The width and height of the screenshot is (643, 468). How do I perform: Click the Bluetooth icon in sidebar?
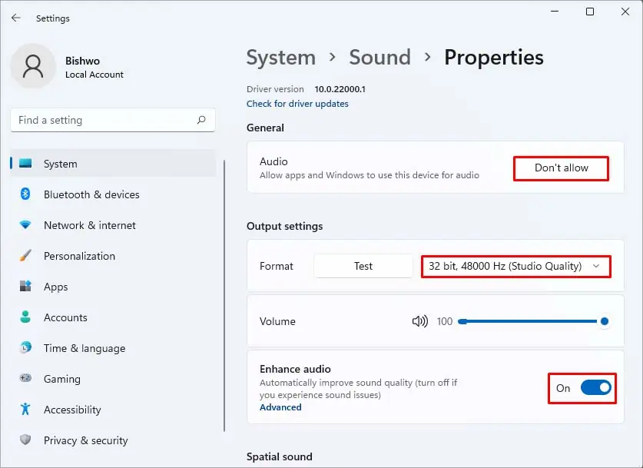coord(25,194)
